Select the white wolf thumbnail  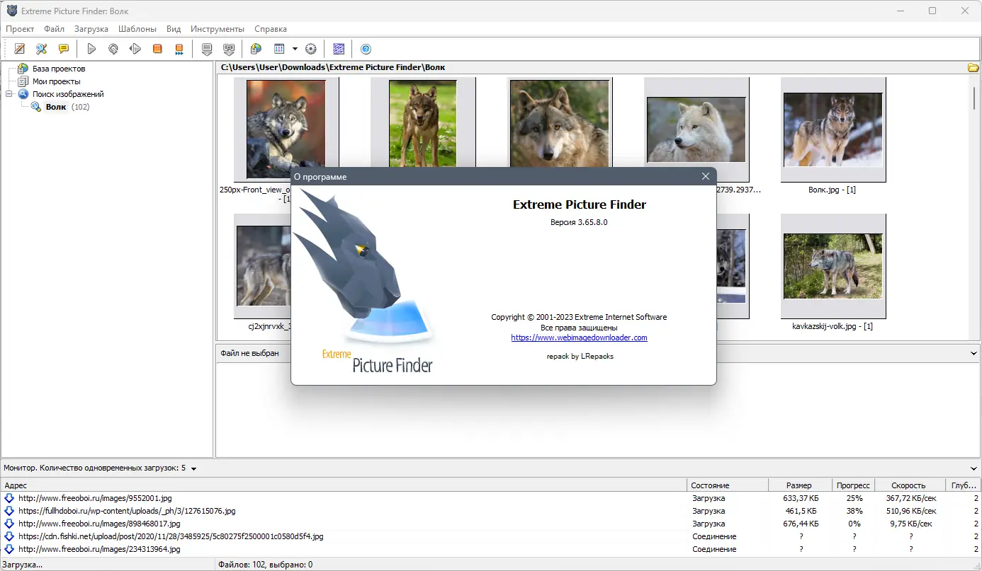coord(696,129)
